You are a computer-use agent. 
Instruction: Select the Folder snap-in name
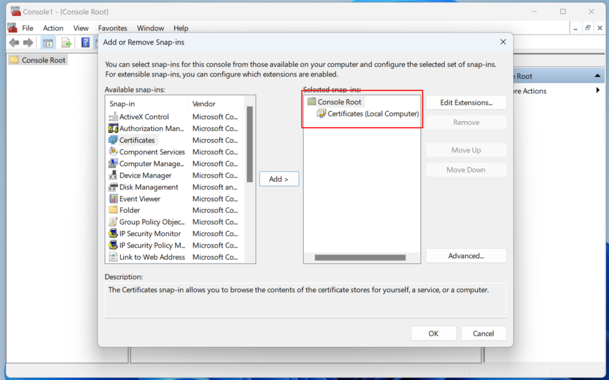[130, 210]
